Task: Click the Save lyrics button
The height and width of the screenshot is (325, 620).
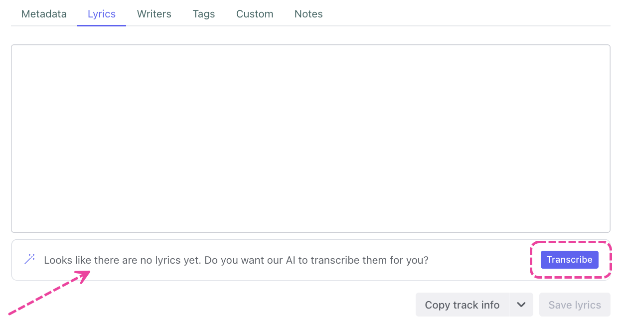Action: [x=575, y=305]
